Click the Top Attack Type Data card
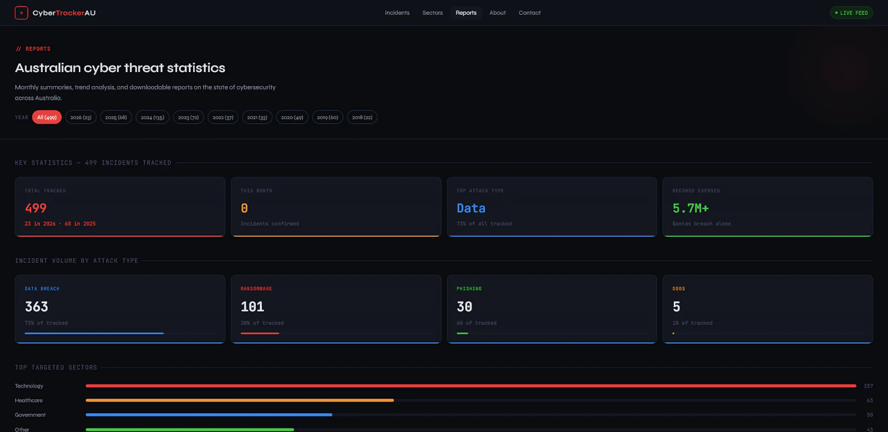 (x=552, y=207)
